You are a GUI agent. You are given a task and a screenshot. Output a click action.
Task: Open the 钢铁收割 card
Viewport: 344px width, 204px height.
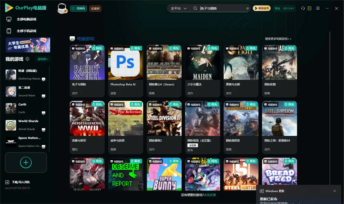click(279, 71)
